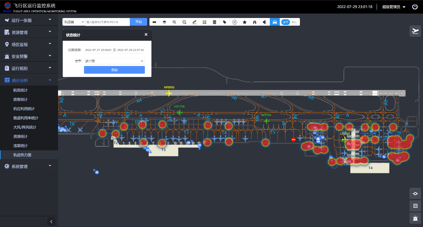Toggle the blue car vehicle display button
Viewport: 423px width, 227px height.
(x=275, y=22)
